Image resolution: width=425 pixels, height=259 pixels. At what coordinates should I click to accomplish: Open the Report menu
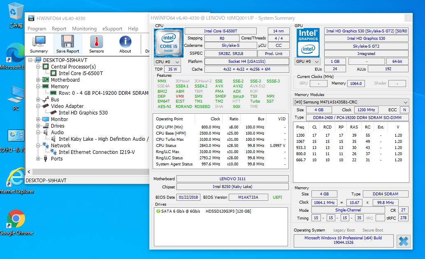(59, 29)
